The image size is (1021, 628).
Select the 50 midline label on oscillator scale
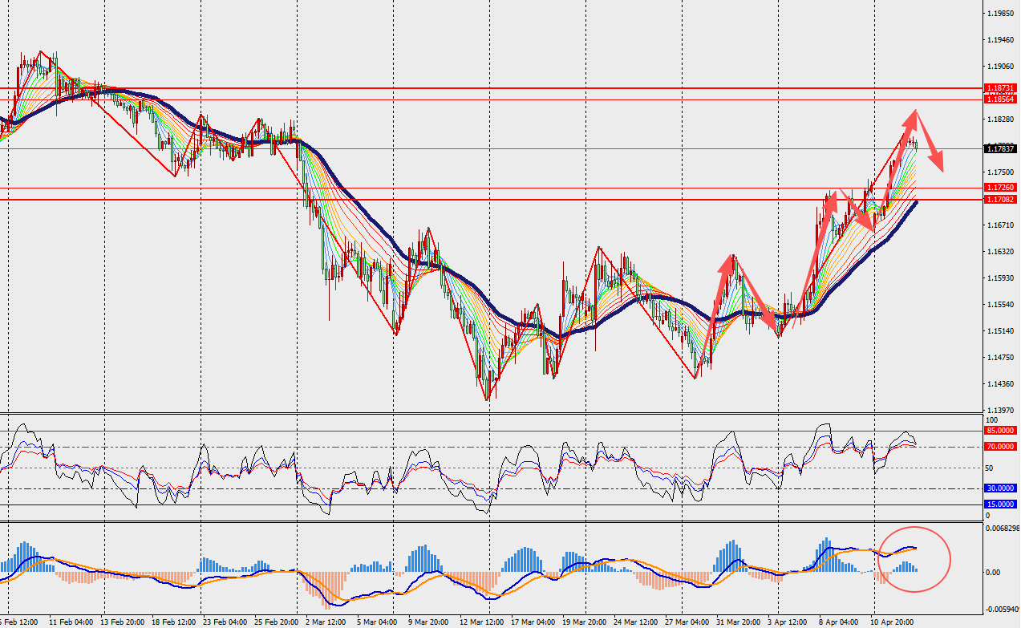(x=990, y=468)
